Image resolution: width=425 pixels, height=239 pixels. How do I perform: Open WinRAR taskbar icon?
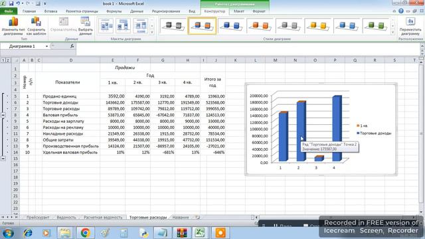pyautogui.click(x=182, y=233)
